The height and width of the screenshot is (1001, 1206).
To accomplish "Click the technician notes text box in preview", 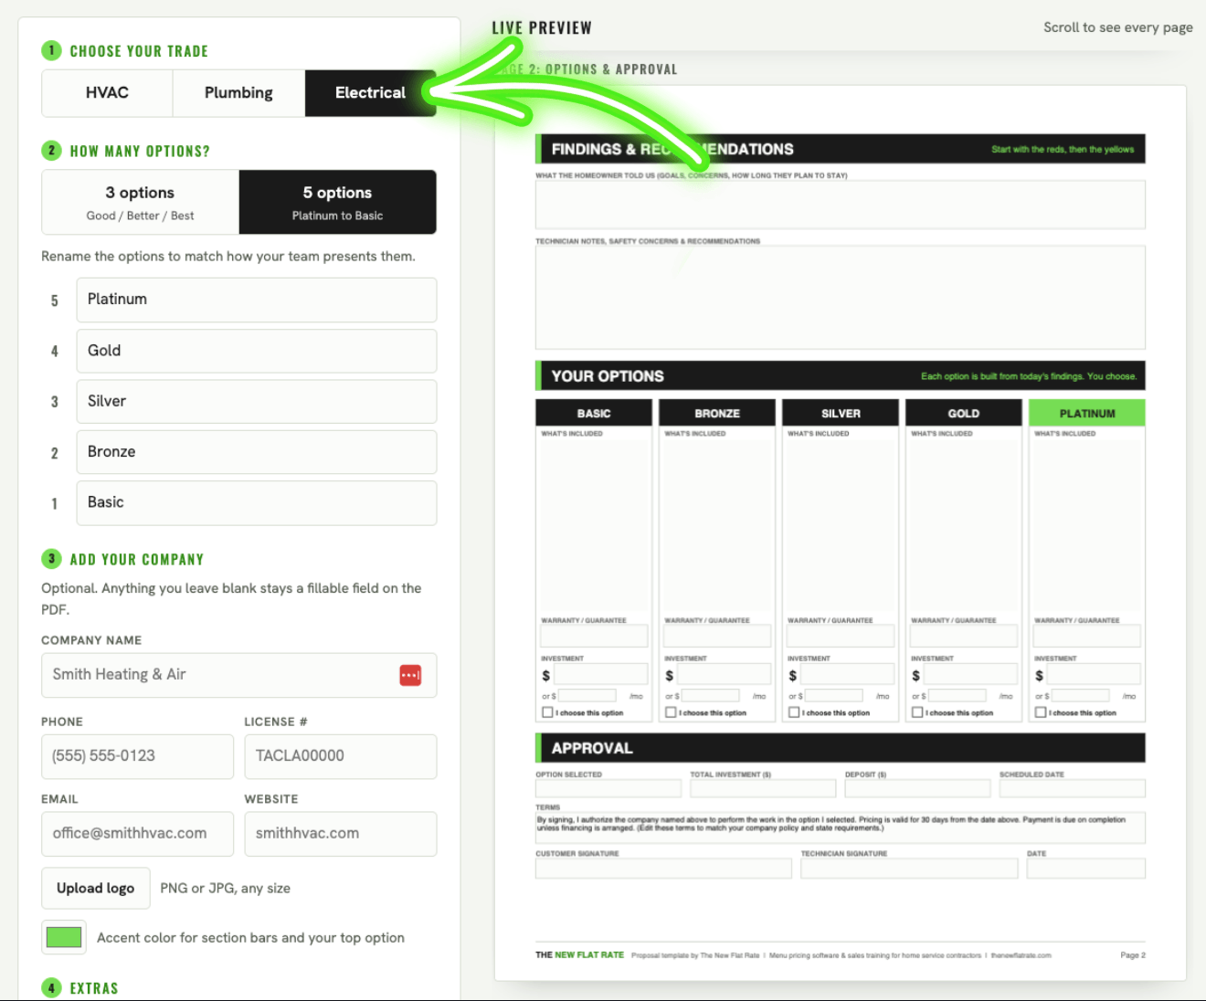I will pos(841,298).
